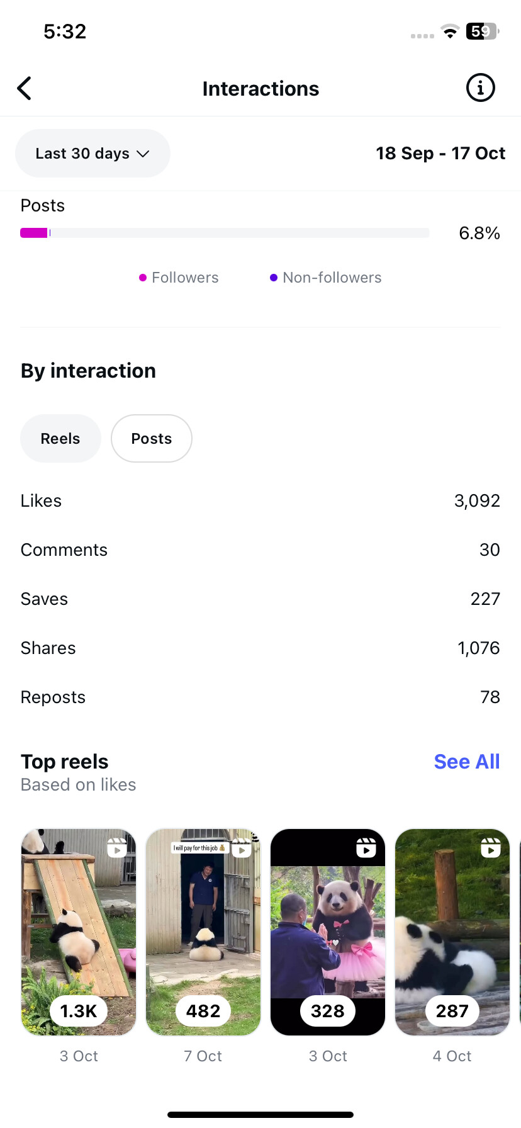
Task: Tap reel icon on tutu panda thumbnail
Action: (x=366, y=848)
